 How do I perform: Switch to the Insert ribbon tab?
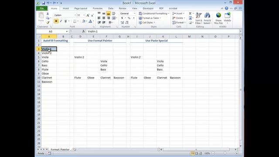(66, 8)
